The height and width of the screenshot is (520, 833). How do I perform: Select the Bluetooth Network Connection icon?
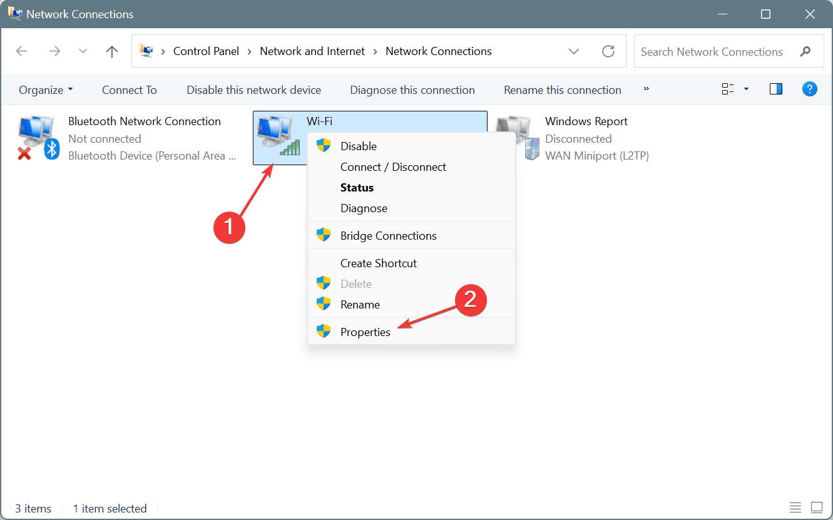coord(38,138)
